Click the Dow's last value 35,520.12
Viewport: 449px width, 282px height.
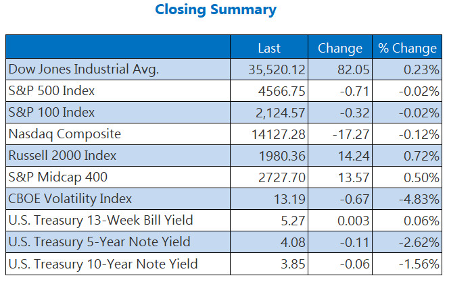[x=279, y=69]
